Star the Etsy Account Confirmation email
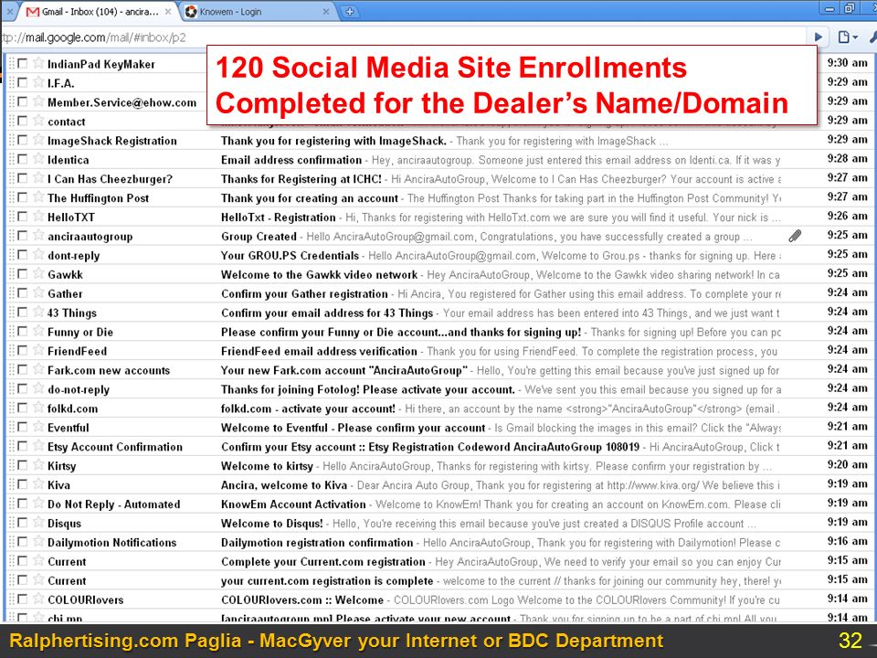Screen dimensions: 877x658 [38, 445]
